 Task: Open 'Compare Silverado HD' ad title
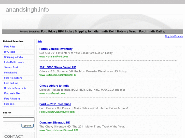click(x=55, y=123)
